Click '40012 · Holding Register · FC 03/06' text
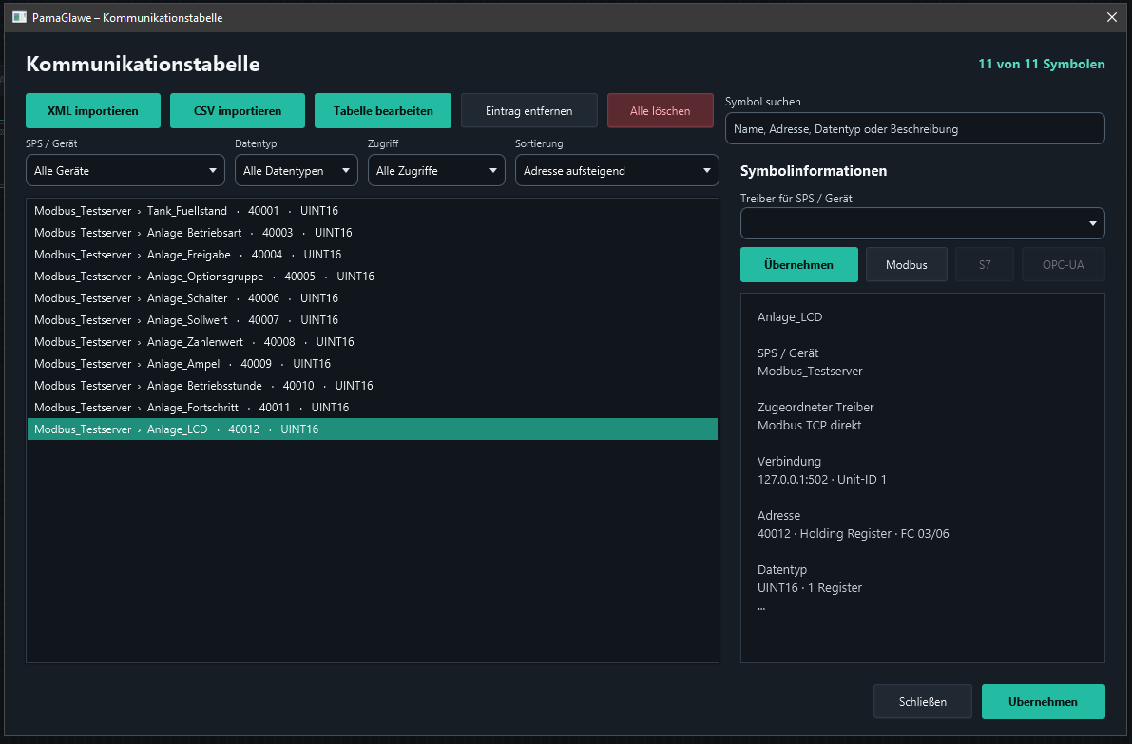This screenshot has height=744, width=1132. click(x=854, y=534)
